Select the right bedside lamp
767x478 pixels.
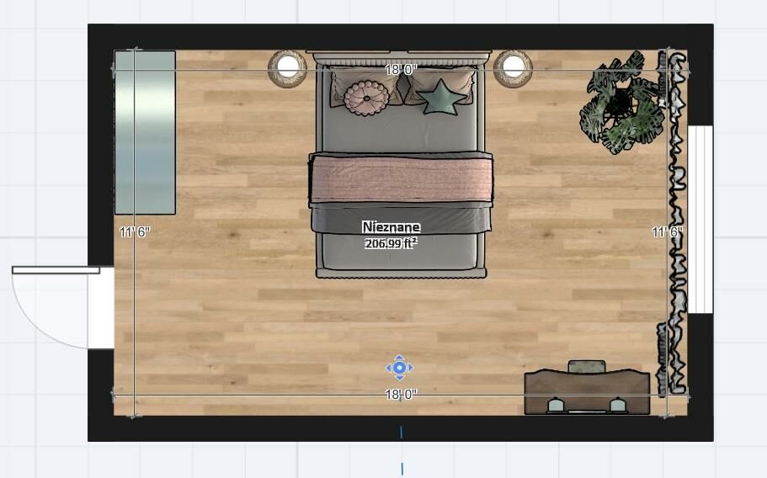(x=513, y=69)
